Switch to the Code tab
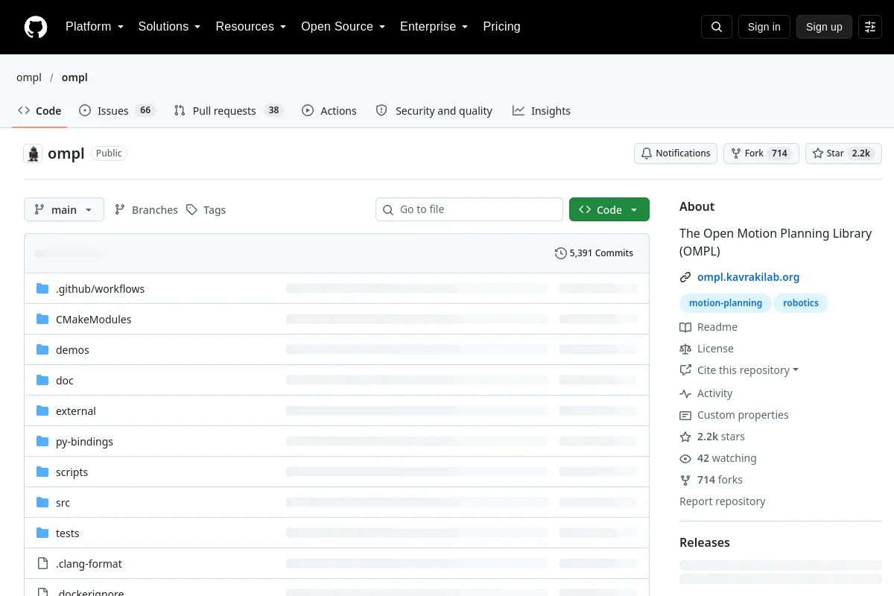This screenshot has height=596, width=894. (39, 110)
